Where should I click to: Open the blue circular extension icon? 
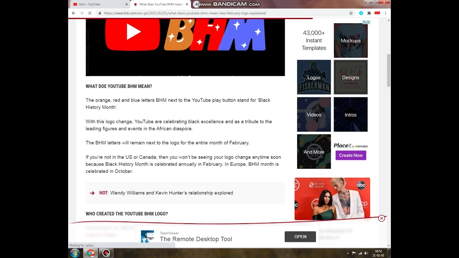pyautogui.click(x=361, y=13)
